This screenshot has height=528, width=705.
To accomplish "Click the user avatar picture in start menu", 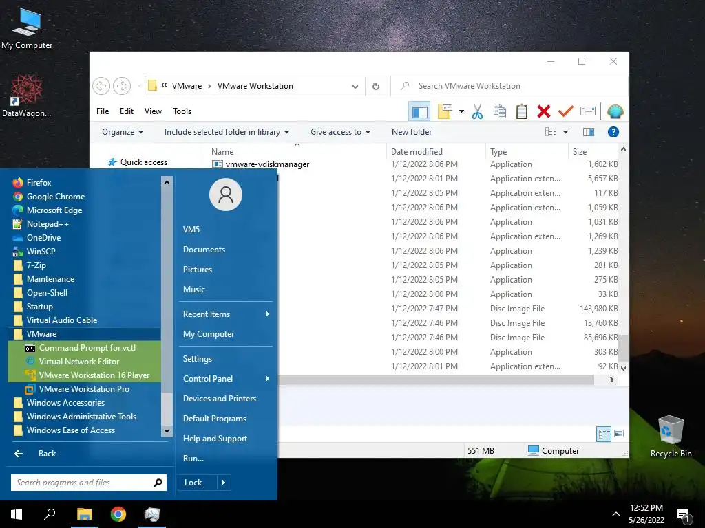I will pos(226,195).
